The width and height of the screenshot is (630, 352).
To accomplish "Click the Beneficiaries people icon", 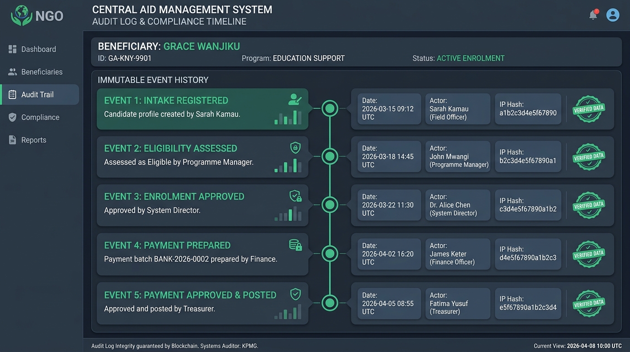I will tap(12, 72).
